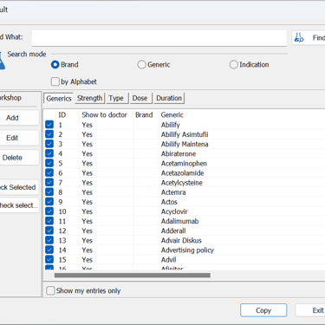Toggle Show my entries only
Screen dimensions: 325x325
[x=50, y=290]
